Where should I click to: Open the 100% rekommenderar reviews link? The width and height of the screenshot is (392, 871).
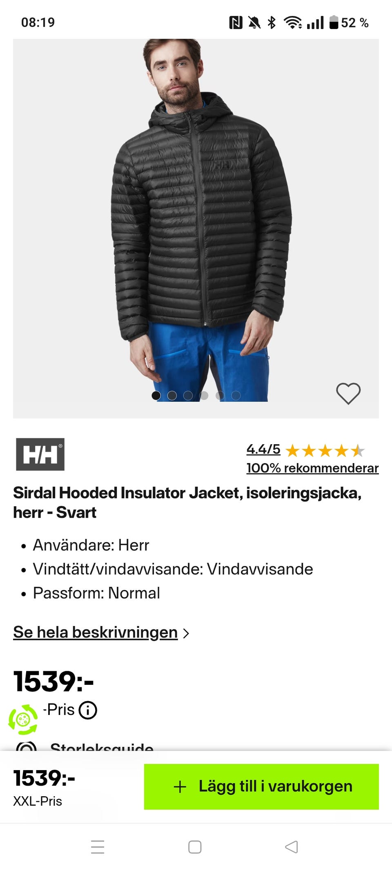click(x=312, y=468)
